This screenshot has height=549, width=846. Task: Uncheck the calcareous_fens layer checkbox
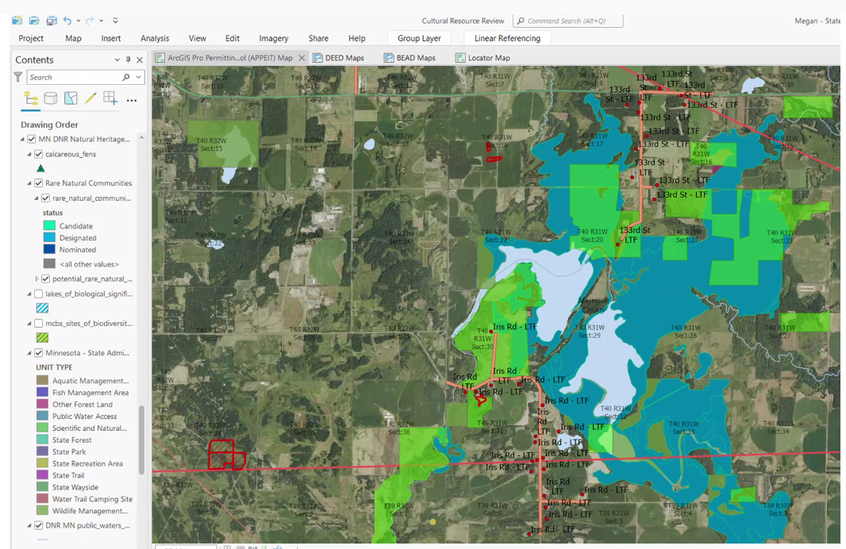tap(38, 154)
